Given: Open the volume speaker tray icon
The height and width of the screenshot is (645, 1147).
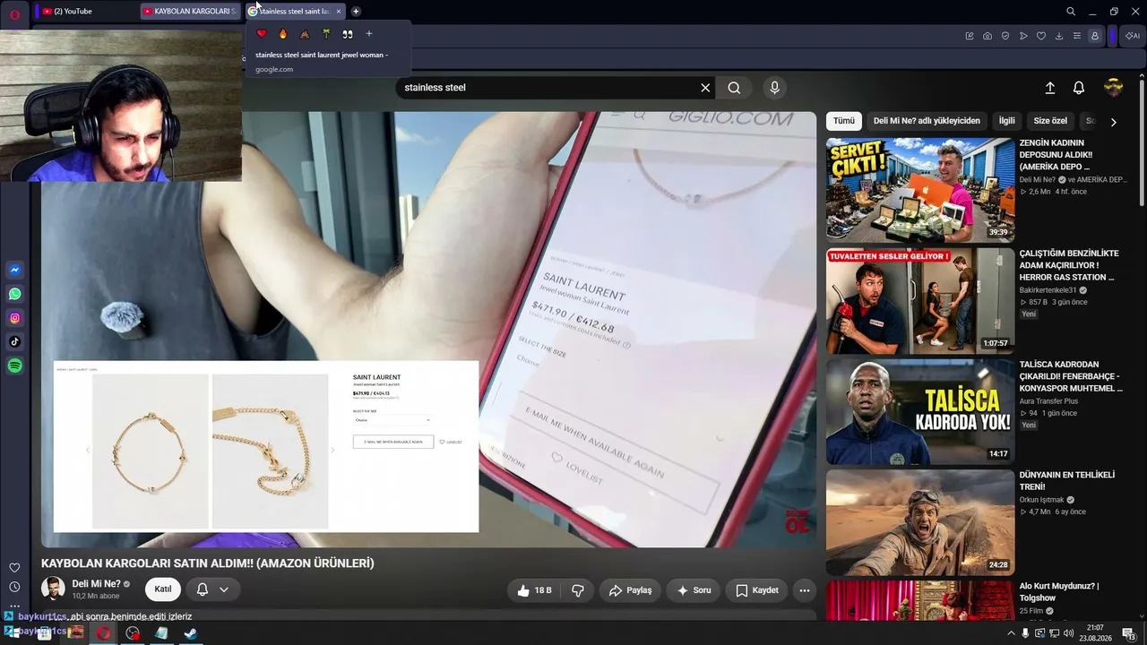Looking at the screenshot, I should [x=1071, y=633].
